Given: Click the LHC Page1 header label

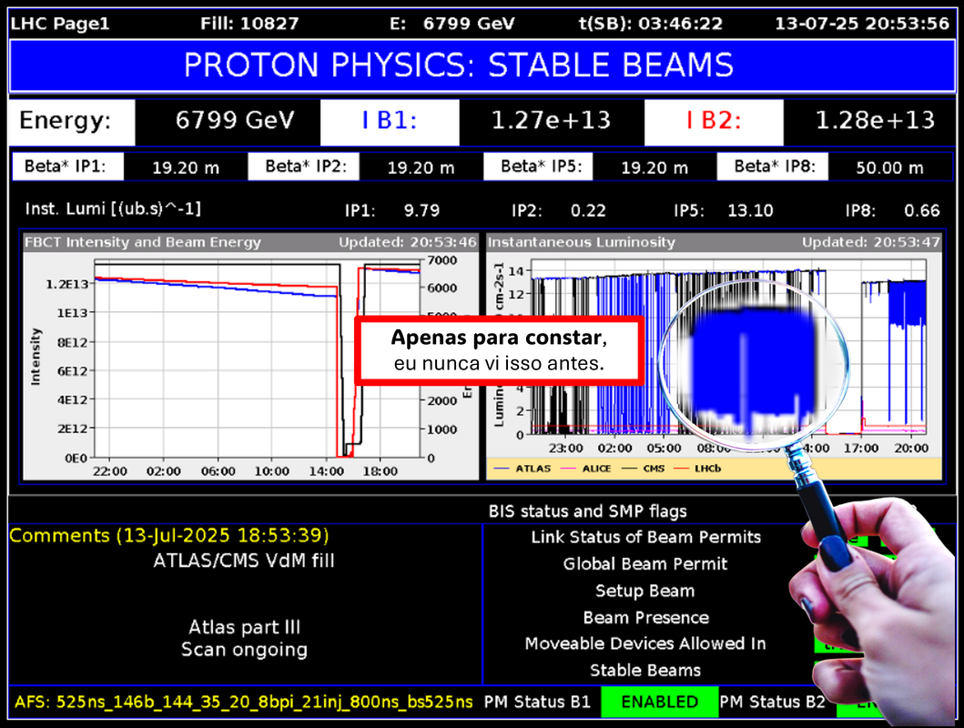Looking at the screenshot, I should click(60, 24).
